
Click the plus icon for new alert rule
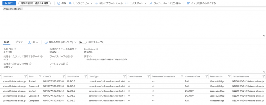click(x=97, y=3)
